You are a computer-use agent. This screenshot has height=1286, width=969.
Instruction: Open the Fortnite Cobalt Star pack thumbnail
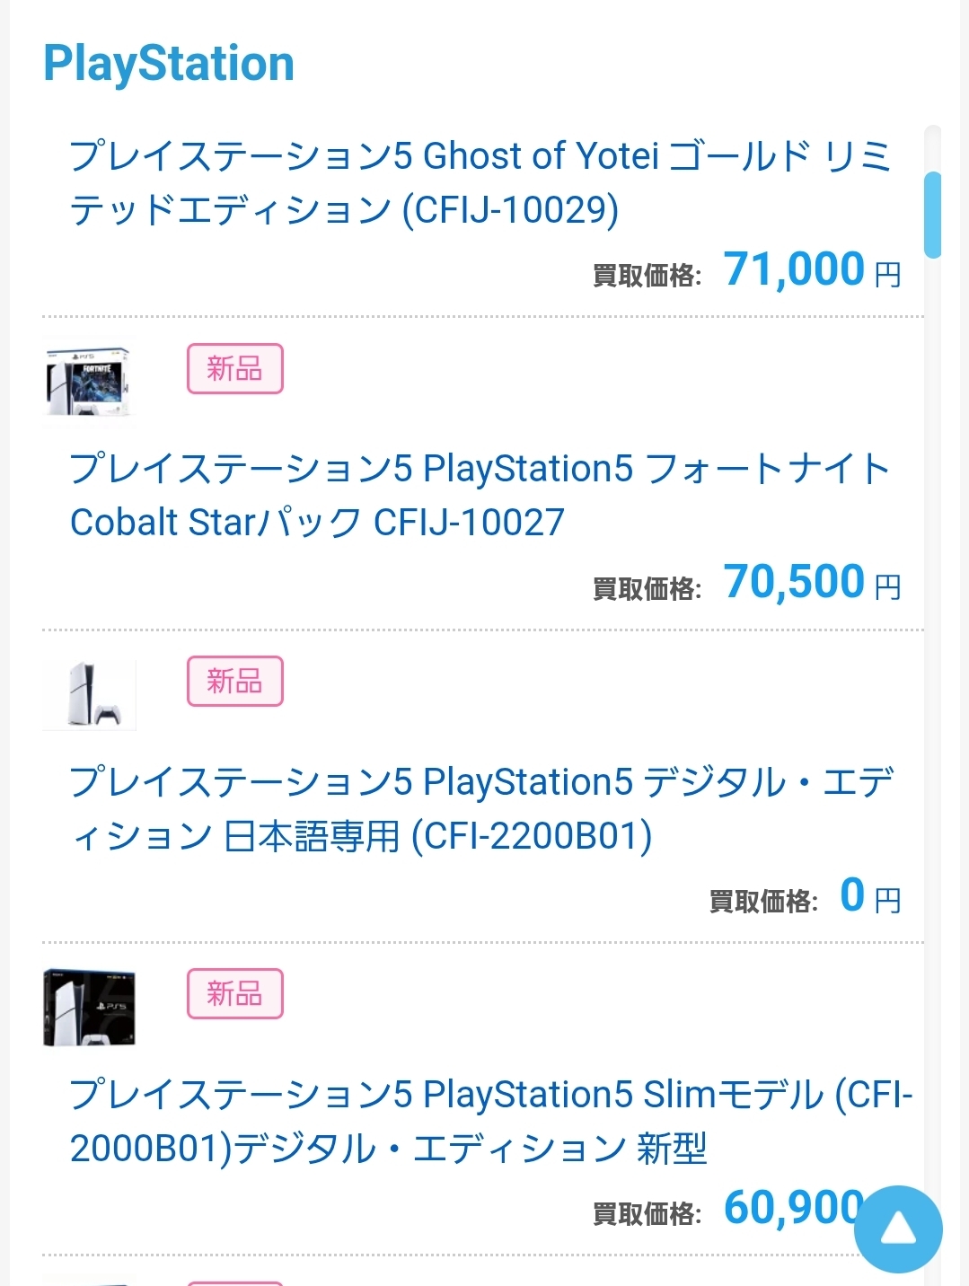click(89, 380)
